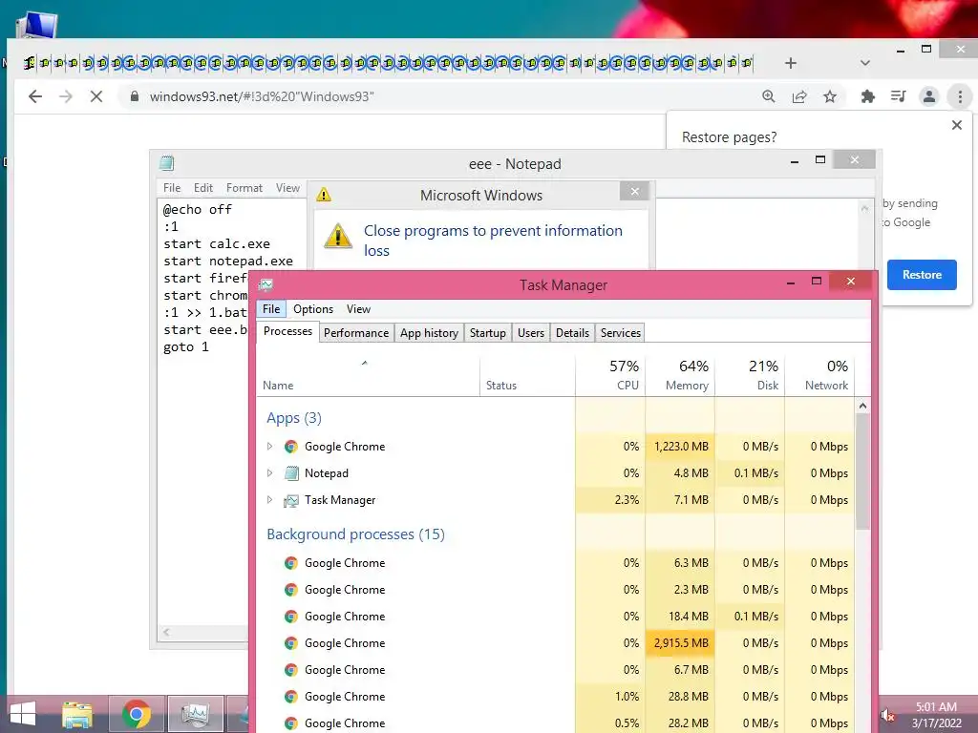978x733 pixels.
Task: Switch to Chrome from the taskbar
Action: pyautogui.click(x=137, y=714)
